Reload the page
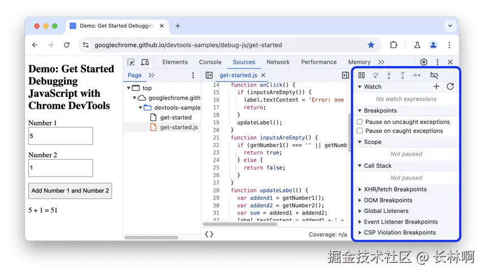 pos(67,45)
